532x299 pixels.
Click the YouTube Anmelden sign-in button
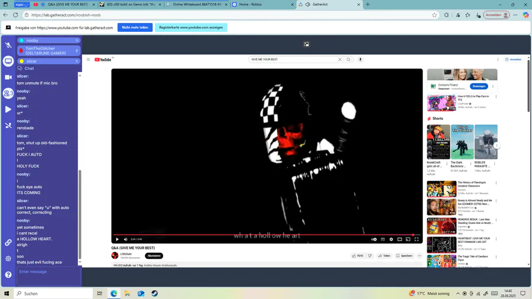pos(513,59)
